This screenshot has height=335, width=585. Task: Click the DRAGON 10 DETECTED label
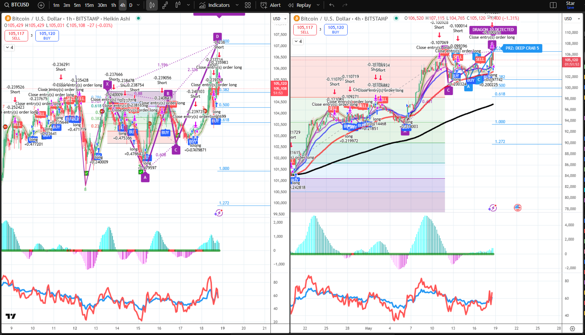click(x=493, y=30)
